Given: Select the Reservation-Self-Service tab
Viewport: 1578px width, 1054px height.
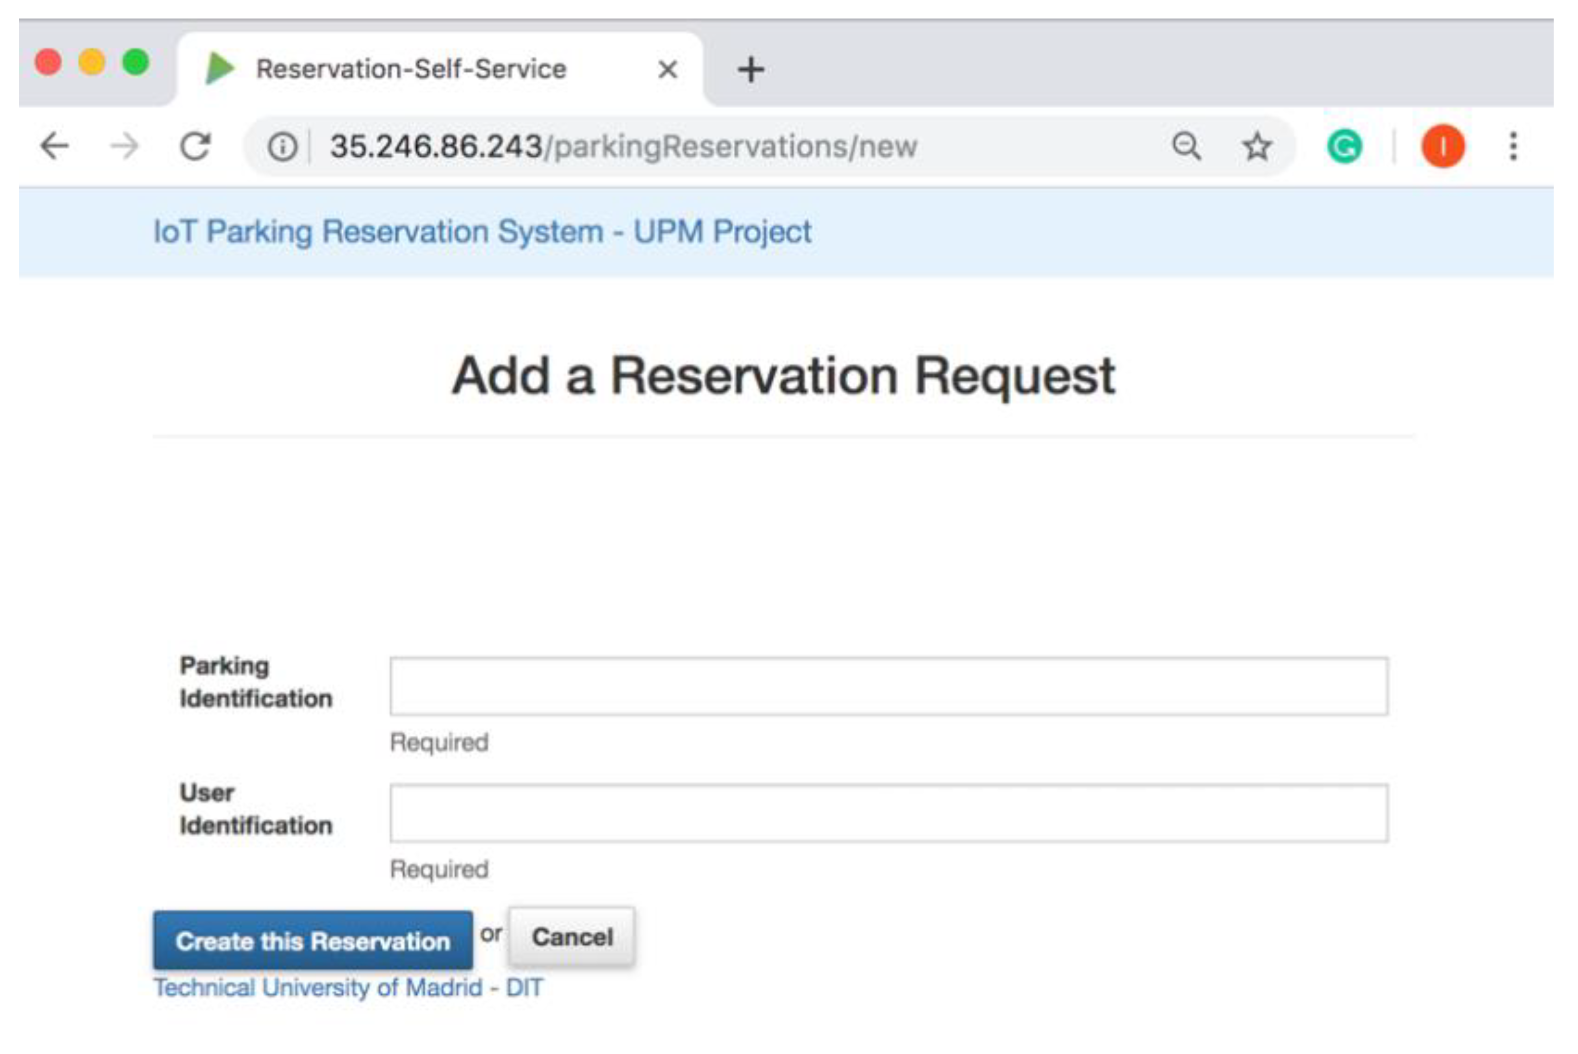Looking at the screenshot, I should point(410,69).
